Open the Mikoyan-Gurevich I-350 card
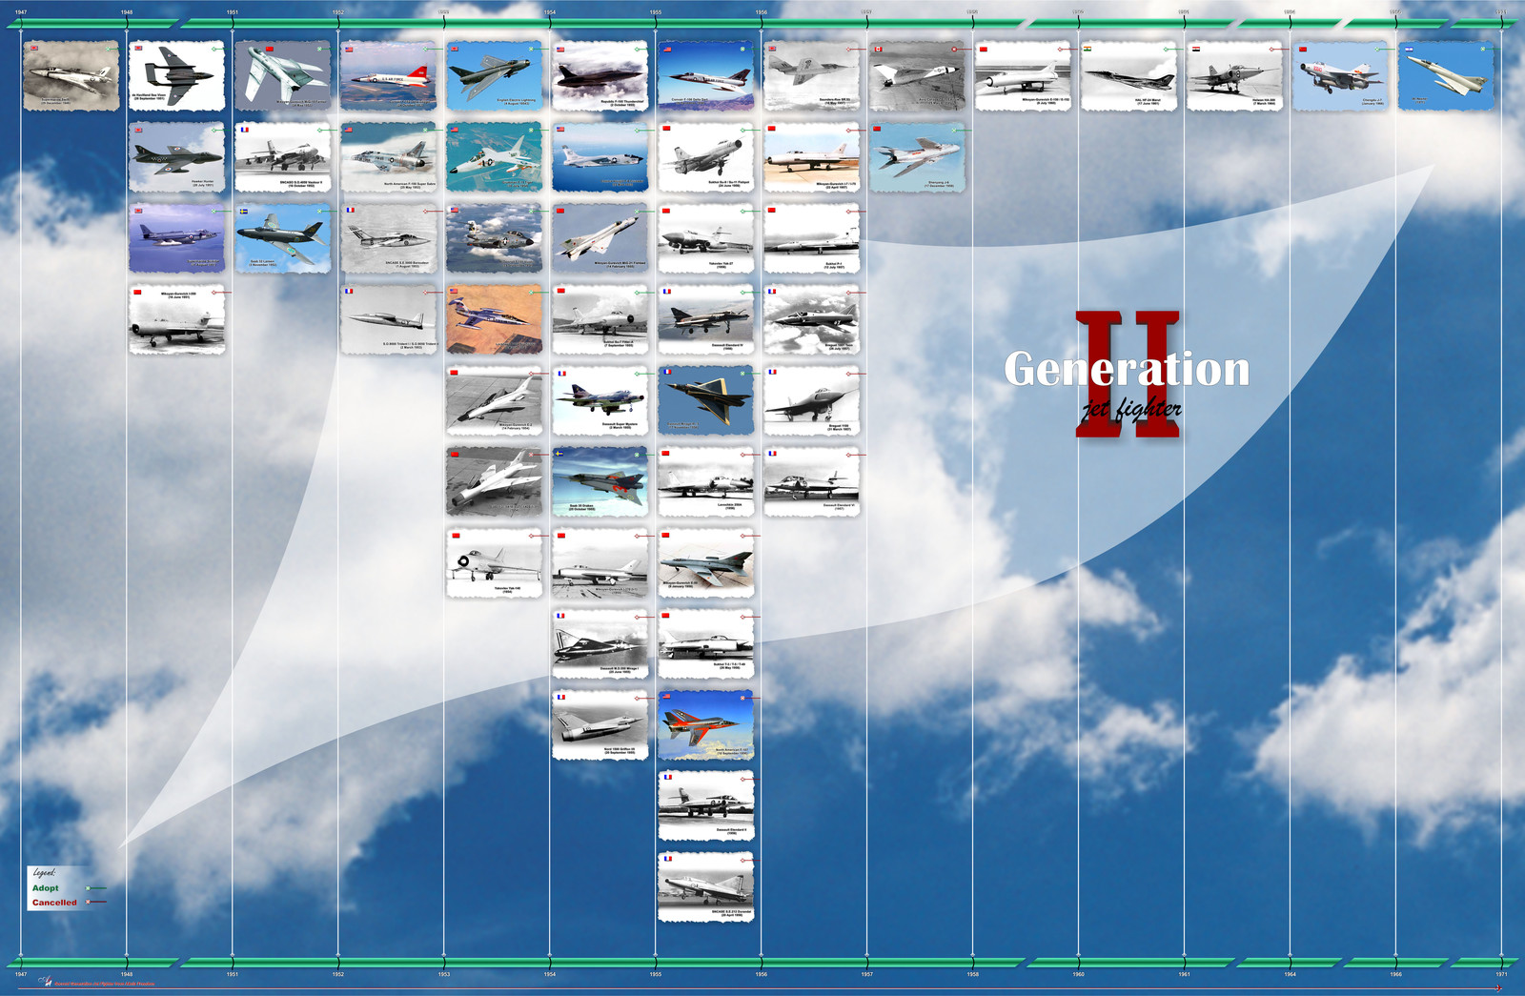The image size is (1525, 996). [177, 320]
